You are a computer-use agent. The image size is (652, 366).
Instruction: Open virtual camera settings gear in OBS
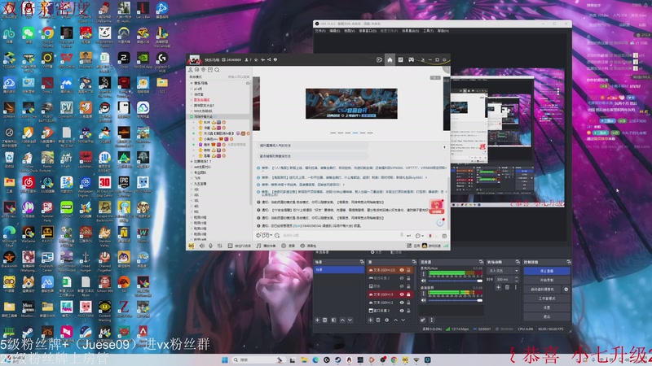point(566,289)
